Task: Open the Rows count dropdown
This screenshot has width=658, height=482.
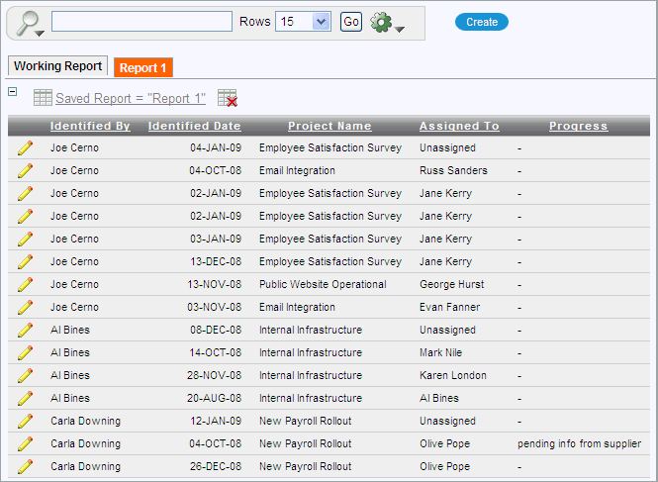Action: [x=304, y=22]
